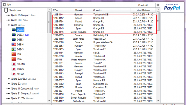The width and height of the screenshot is (186, 105).
Task: Expand the Xperia Z3 Compact node
Action: point(9,15)
